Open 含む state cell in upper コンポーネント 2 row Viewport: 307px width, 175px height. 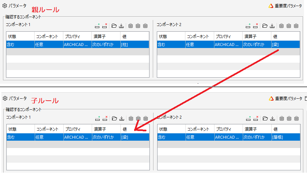pos(171,44)
